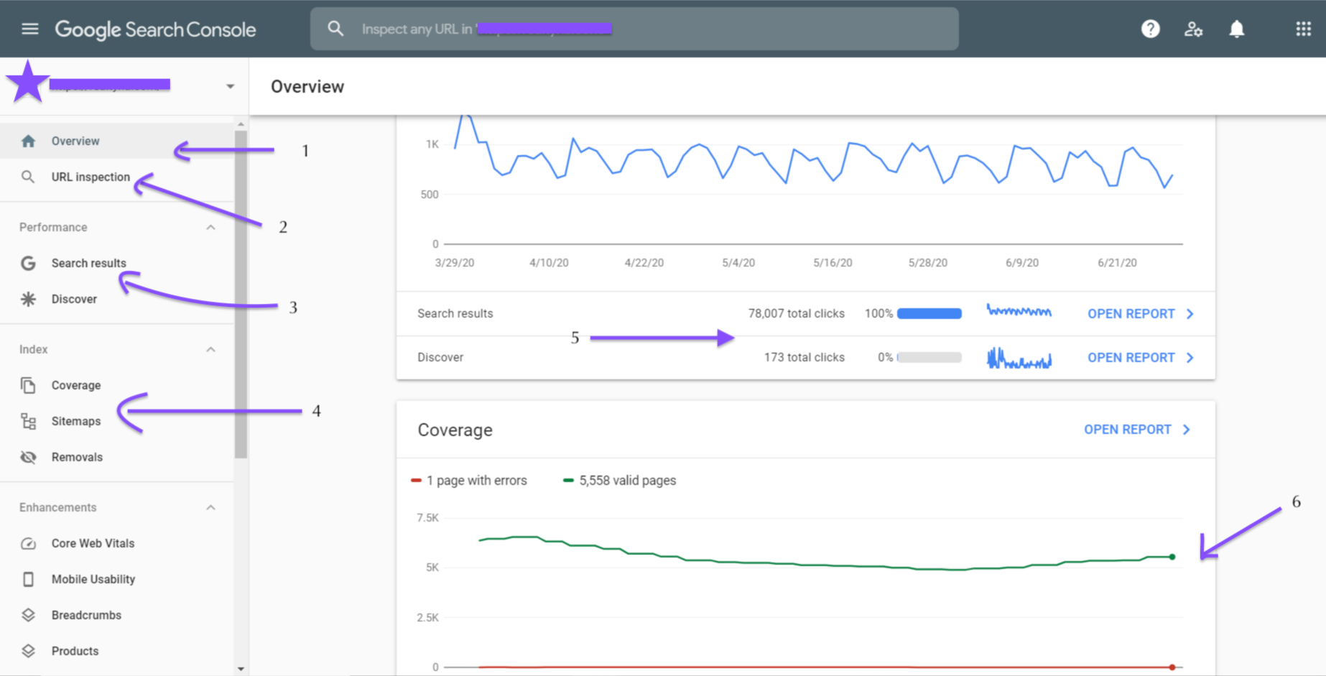Click the Coverage pages icon
The width and height of the screenshot is (1326, 676).
tap(28, 385)
